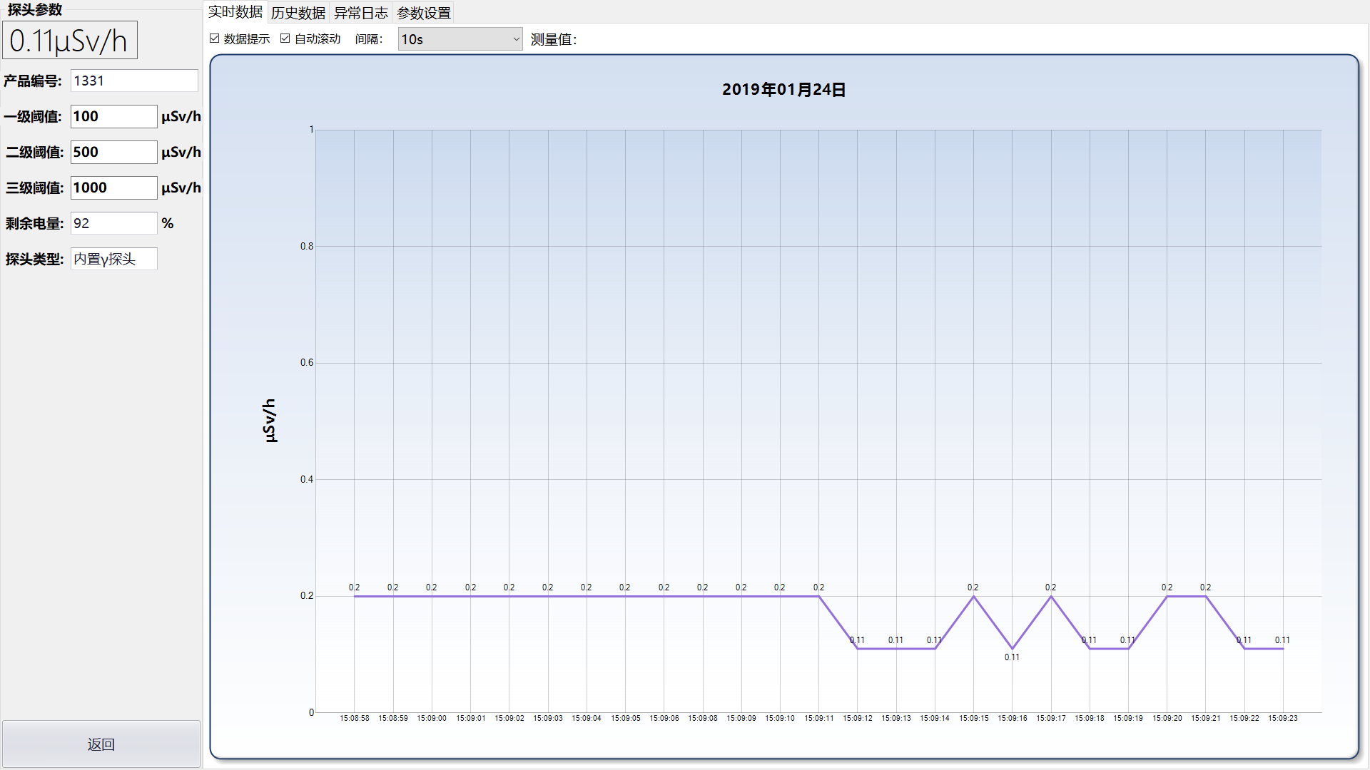Image resolution: width=1370 pixels, height=770 pixels.
Task: Click the 0.2 peak point at 15:09:15
Action: 973,596
